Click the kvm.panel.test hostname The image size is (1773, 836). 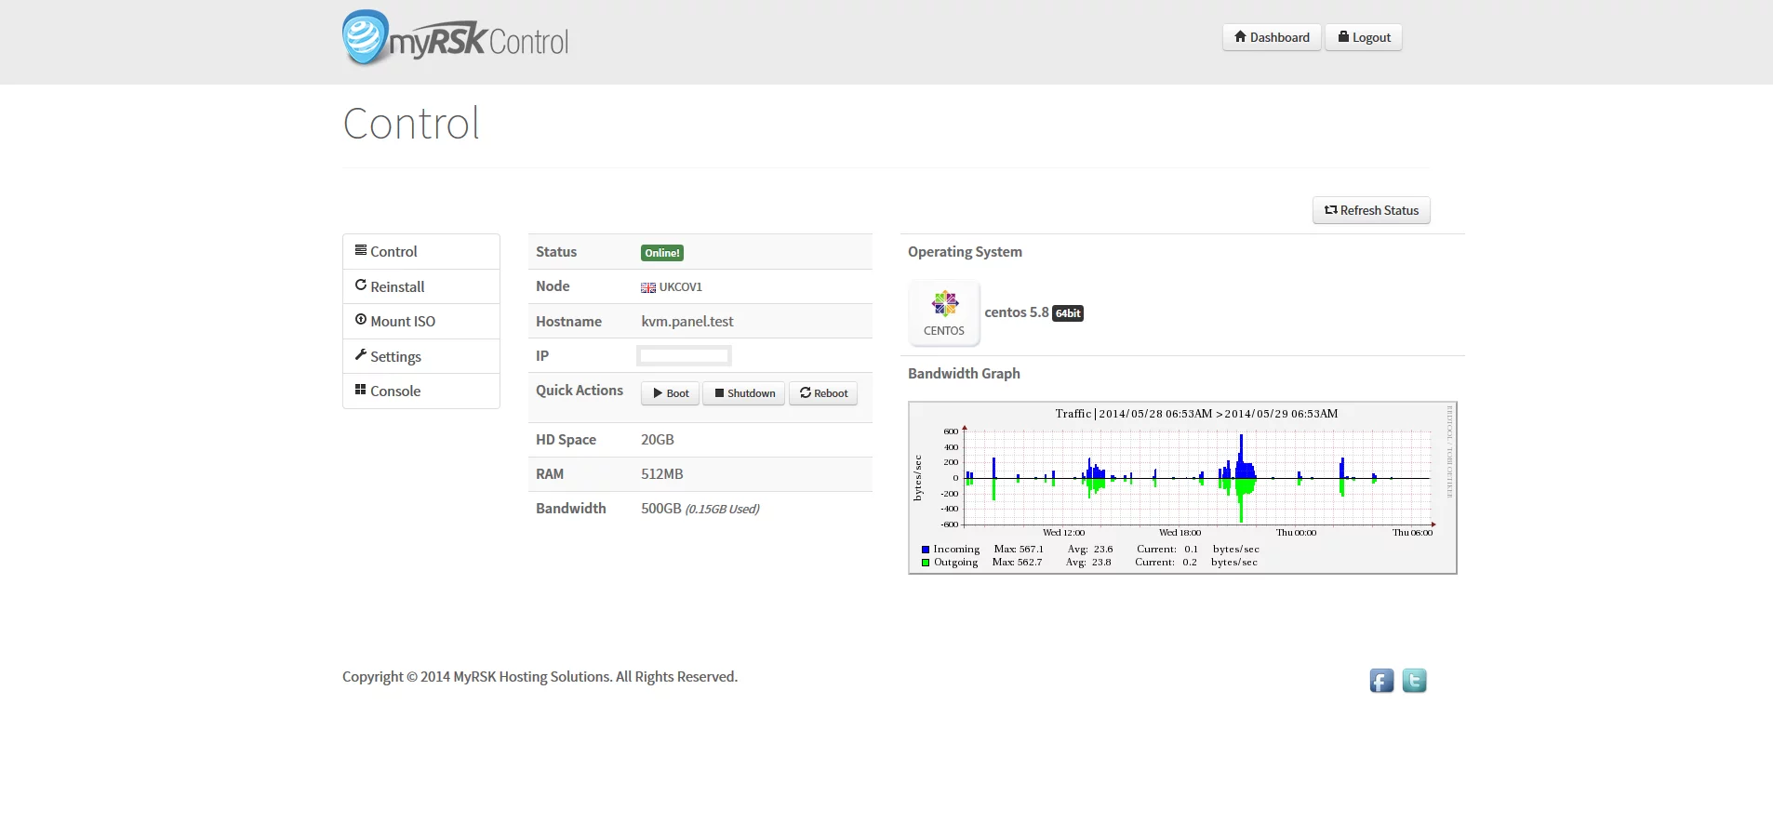[x=687, y=321]
